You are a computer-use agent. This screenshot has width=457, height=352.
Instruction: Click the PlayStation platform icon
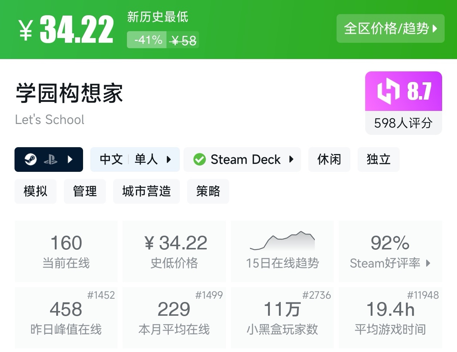click(50, 160)
